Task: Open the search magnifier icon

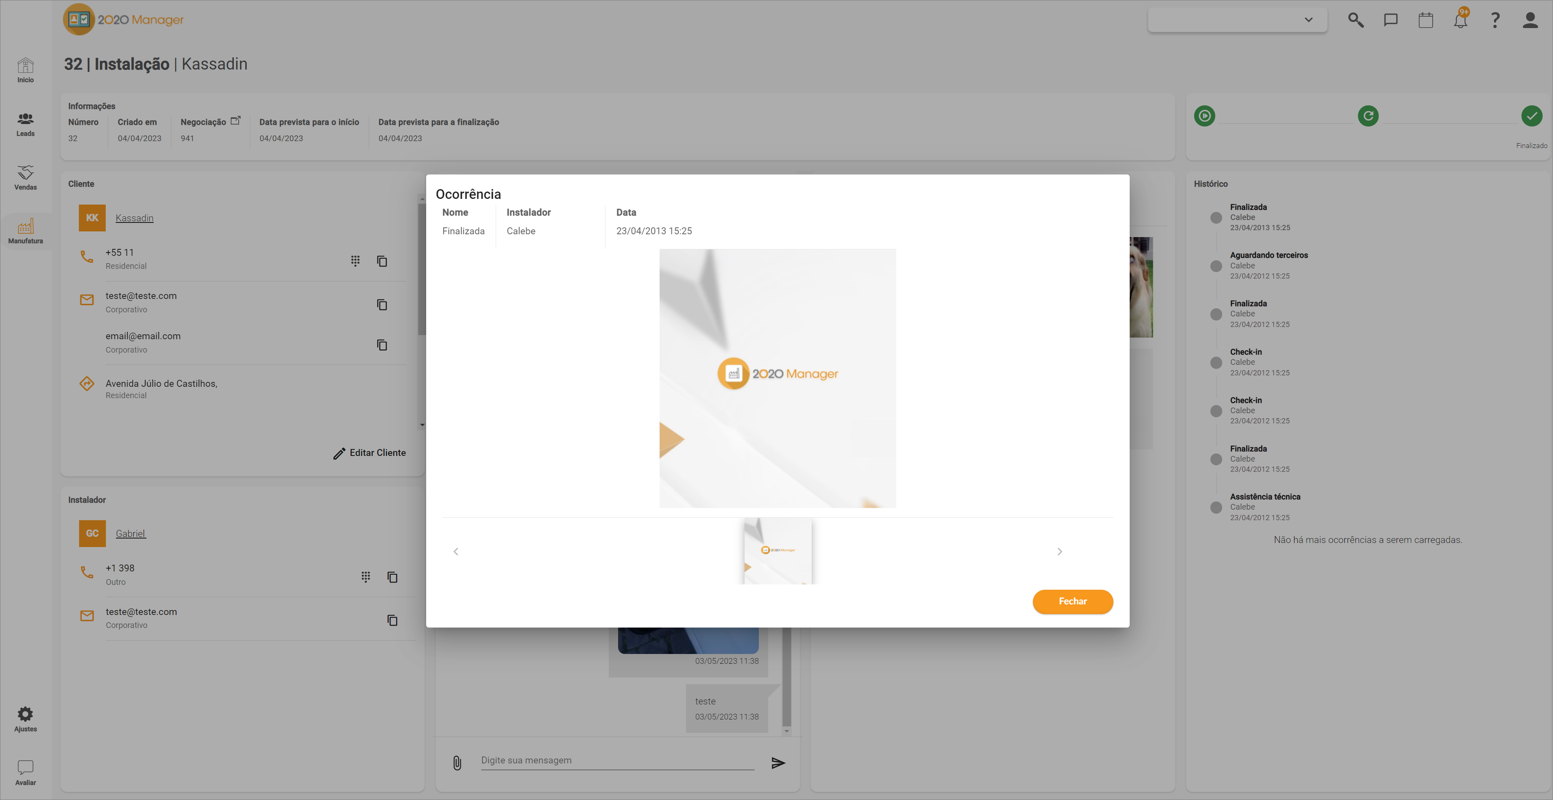Action: 1355,20
